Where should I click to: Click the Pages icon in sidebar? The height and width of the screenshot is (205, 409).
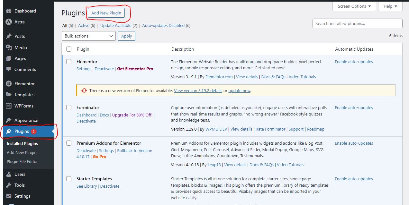tap(9, 58)
